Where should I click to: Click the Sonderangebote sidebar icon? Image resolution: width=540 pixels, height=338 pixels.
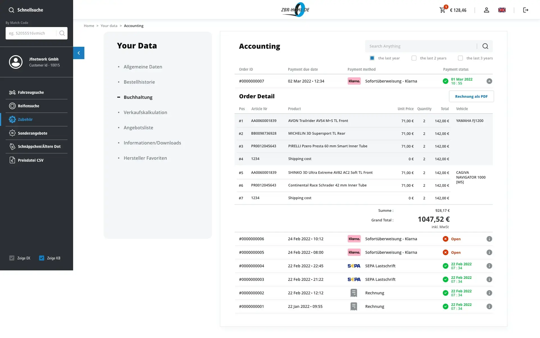point(12,133)
